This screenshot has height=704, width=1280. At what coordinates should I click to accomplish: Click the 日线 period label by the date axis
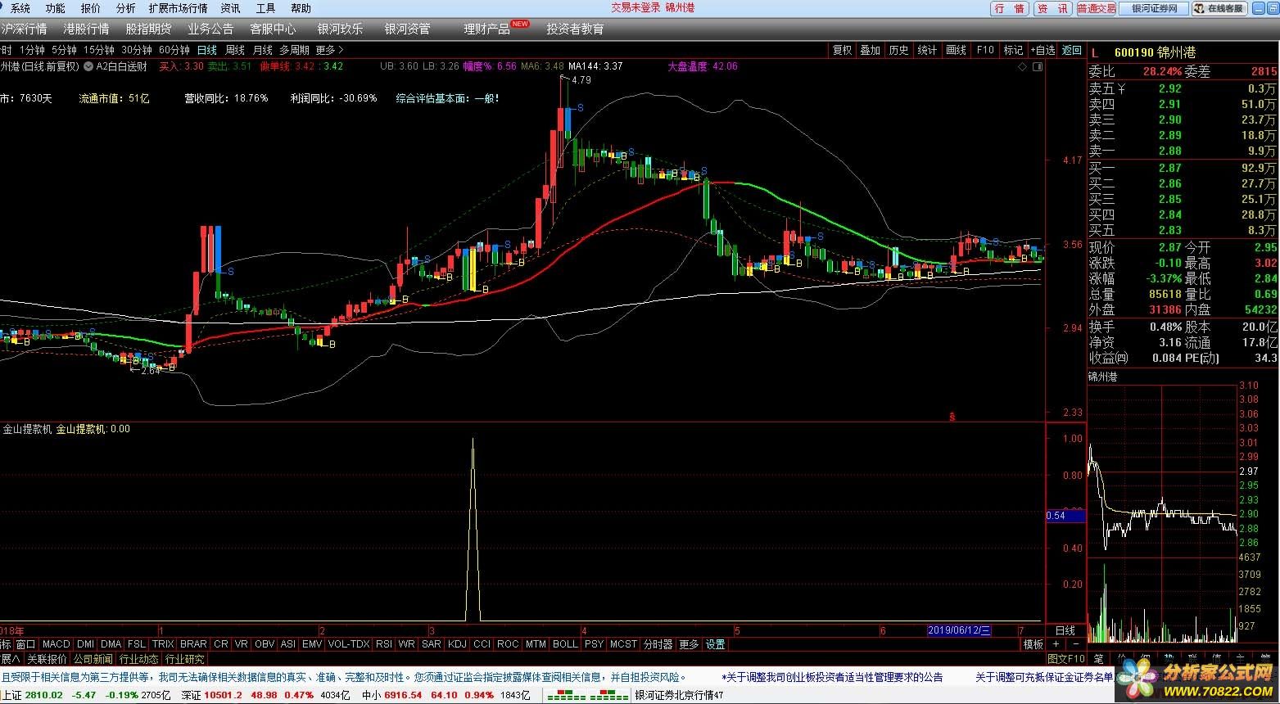pos(1065,630)
